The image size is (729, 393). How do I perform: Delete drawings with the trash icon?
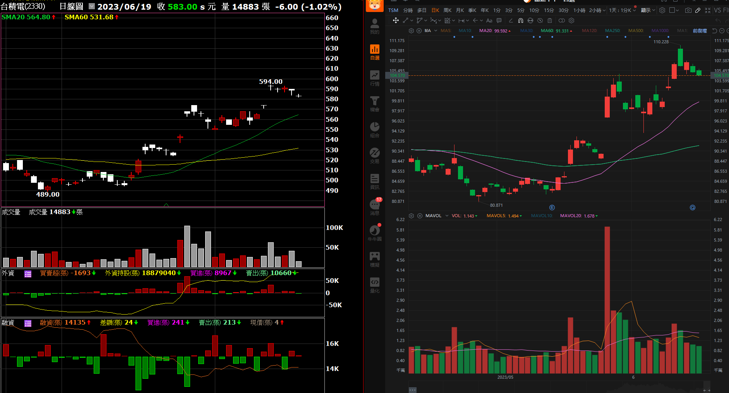pos(550,20)
